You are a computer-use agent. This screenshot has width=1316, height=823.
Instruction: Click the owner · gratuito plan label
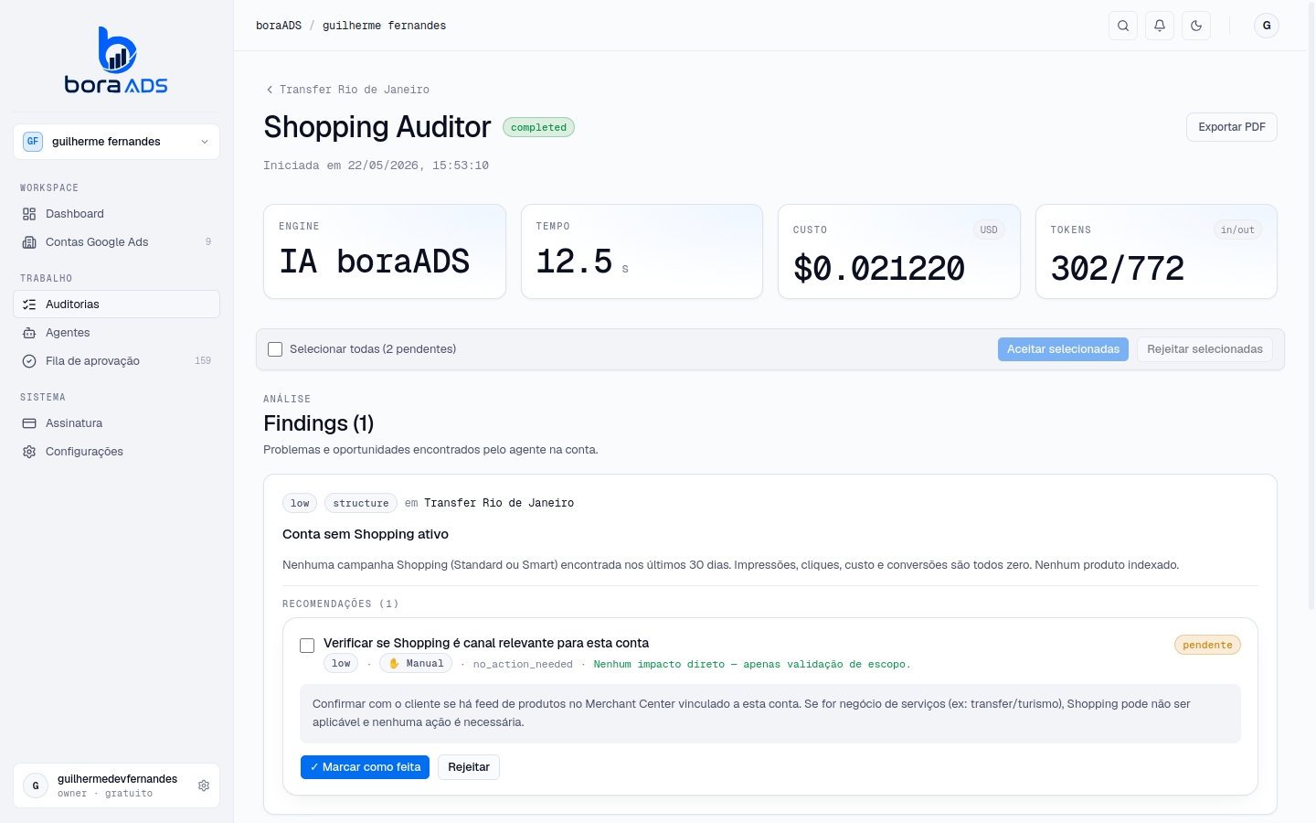click(105, 794)
